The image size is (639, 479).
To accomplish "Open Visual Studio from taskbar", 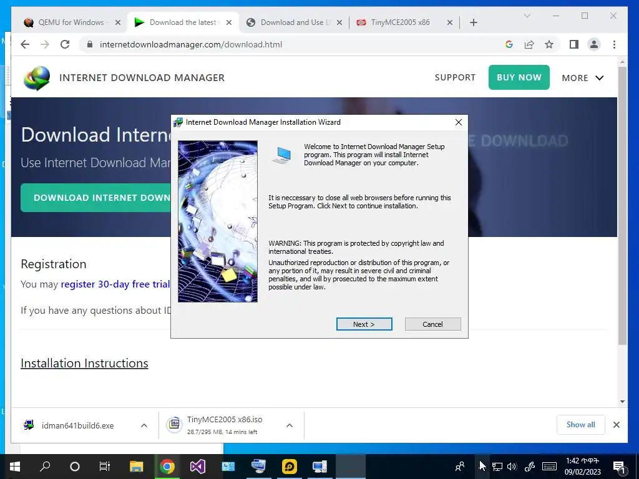I will 197,467.
